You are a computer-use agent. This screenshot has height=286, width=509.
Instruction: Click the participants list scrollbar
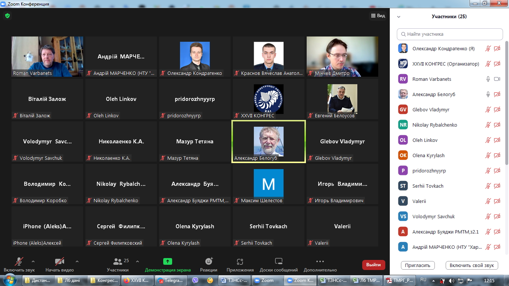pos(506,104)
